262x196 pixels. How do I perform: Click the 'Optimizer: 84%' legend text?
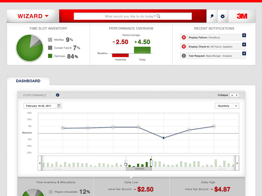66,56
